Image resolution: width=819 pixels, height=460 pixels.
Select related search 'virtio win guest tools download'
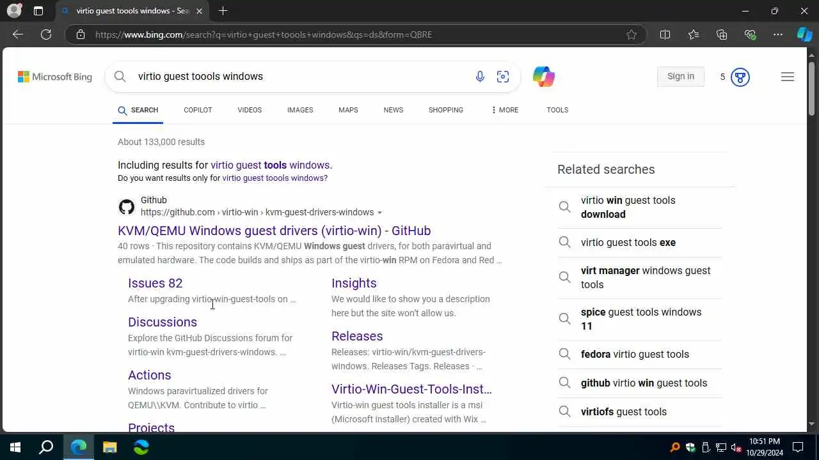(639, 207)
